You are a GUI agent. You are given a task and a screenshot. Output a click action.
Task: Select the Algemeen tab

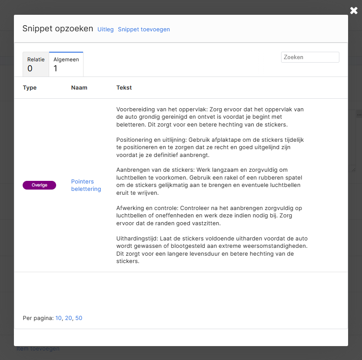(66, 64)
